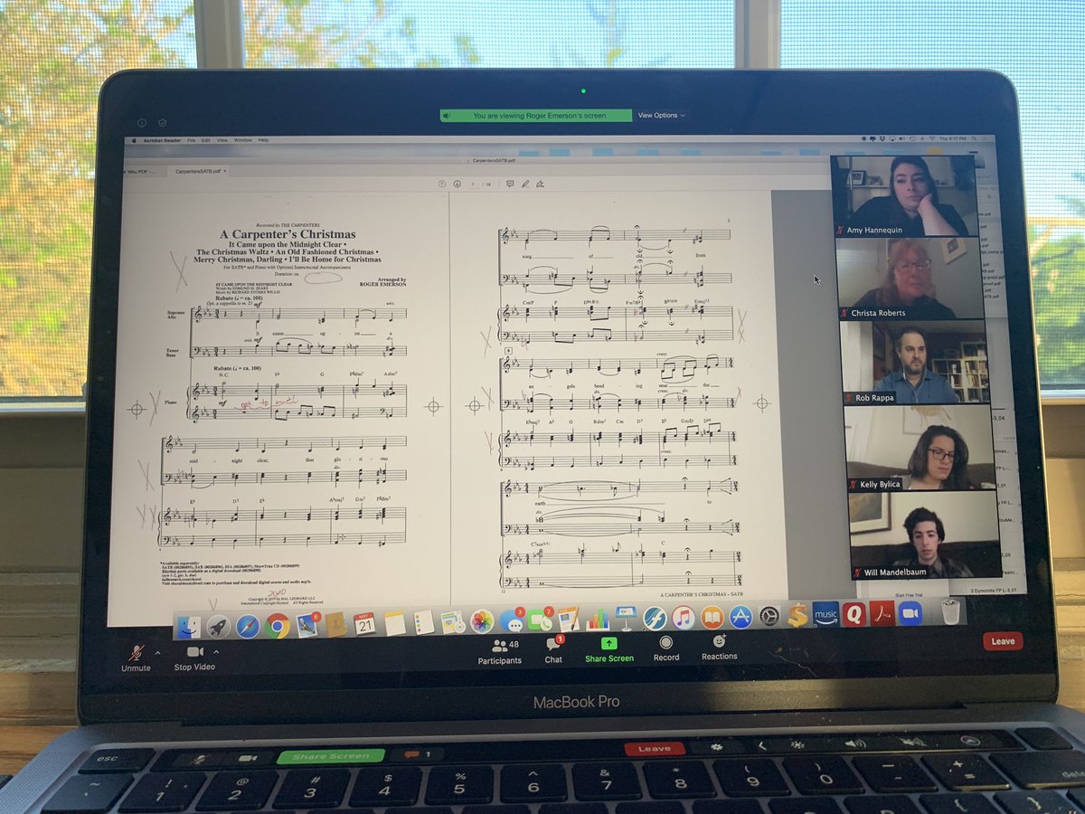This screenshot has width=1085, height=814.
Task: Launch Google Chrome from the Dock
Action: coord(277,626)
